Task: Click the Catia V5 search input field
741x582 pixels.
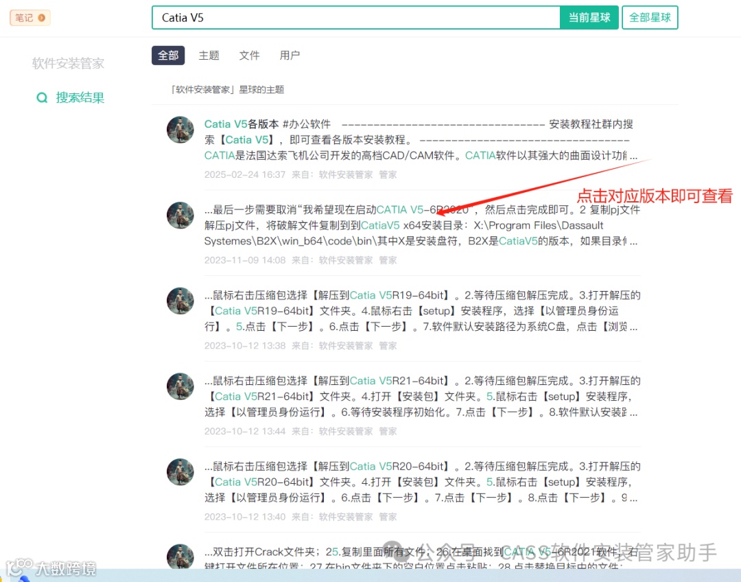Action: (356, 17)
